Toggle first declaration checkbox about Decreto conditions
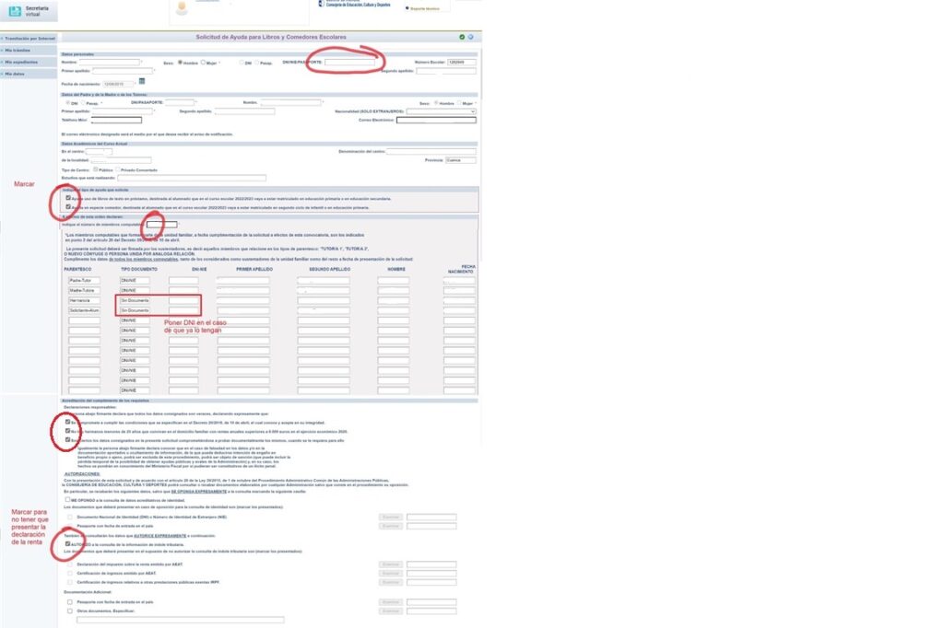The width and height of the screenshot is (944, 628). [67, 422]
